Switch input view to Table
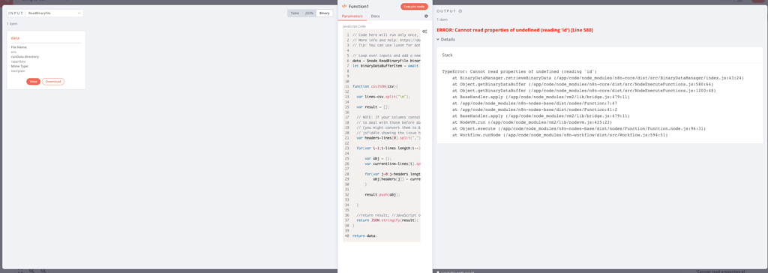768x273 pixels. coord(295,13)
